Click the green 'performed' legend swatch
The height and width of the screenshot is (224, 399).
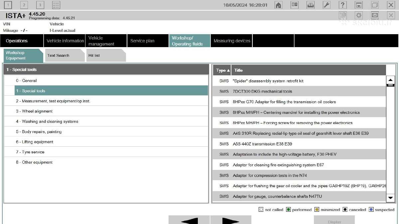(x=288, y=210)
